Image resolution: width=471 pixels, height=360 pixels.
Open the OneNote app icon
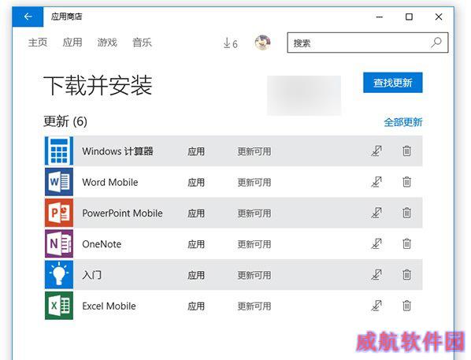(x=59, y=243)
